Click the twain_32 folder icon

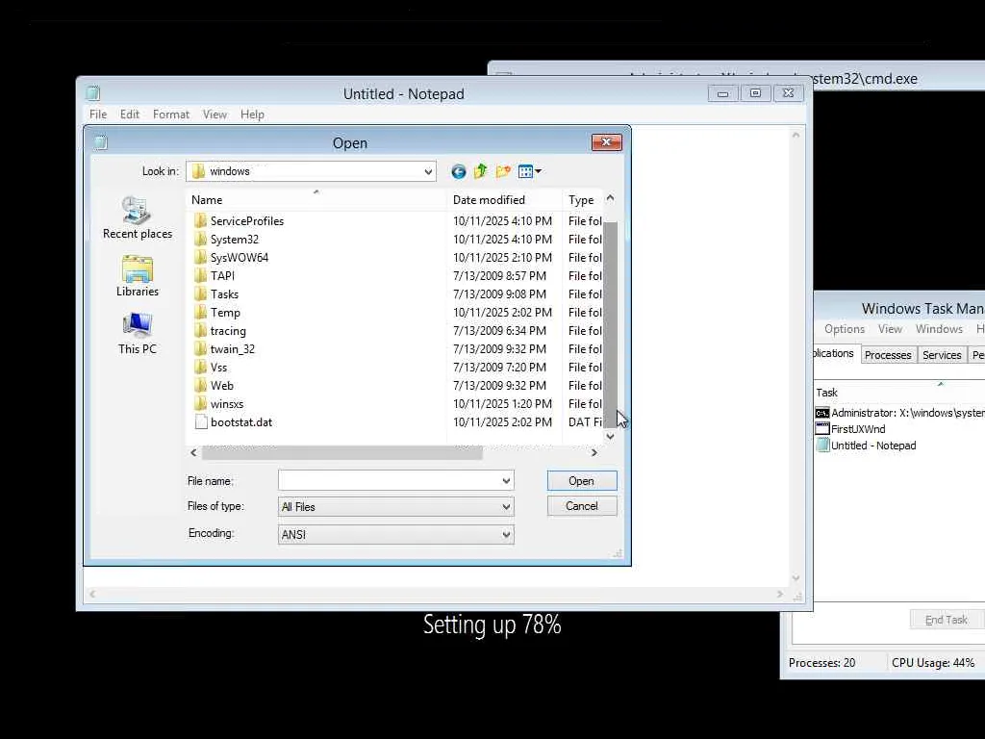(200, 348)
